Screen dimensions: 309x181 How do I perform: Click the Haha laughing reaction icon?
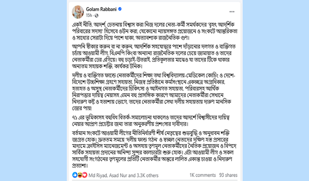point(80,175)
